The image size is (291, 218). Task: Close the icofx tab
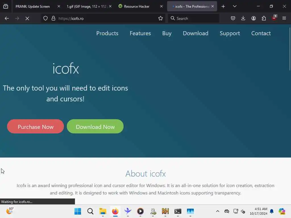point(213,7)
